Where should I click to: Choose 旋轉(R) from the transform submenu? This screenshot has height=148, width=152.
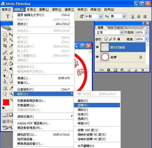(97, 105)
